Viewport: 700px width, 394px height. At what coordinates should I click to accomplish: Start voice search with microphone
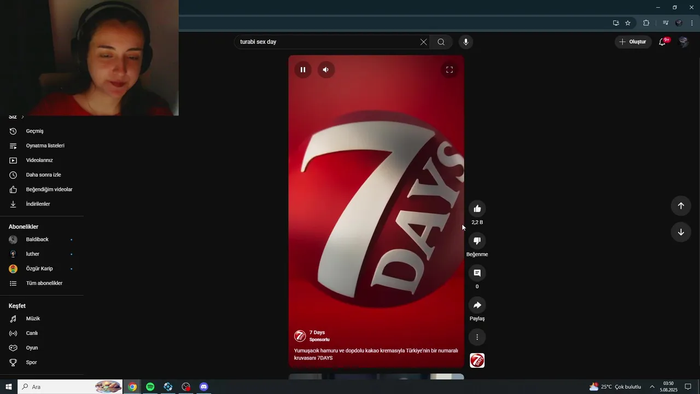coord(466,42)
